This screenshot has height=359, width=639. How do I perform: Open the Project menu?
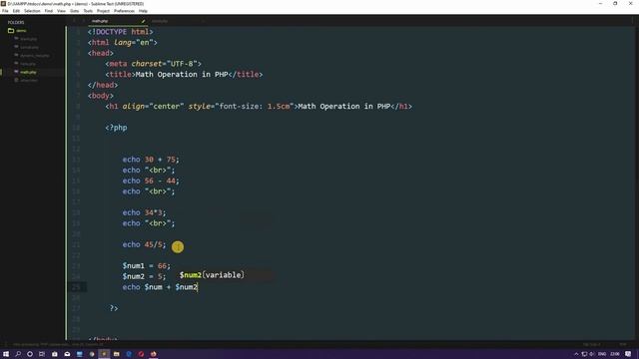point(103,11)
